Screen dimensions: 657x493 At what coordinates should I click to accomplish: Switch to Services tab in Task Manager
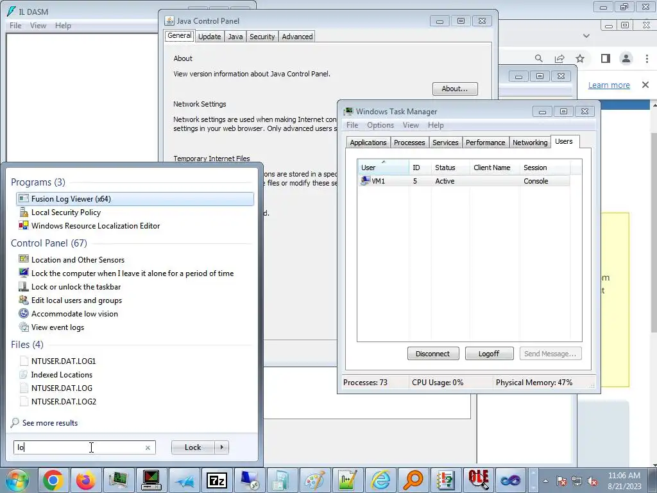(445, 143)
